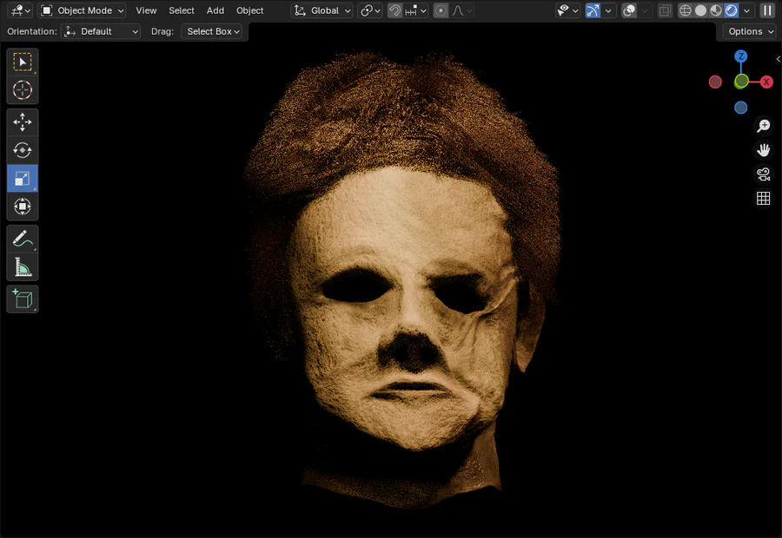The image size is (782, 538).
Task: Open object visibility and selectability dropdown
Action: pos(567,10)
